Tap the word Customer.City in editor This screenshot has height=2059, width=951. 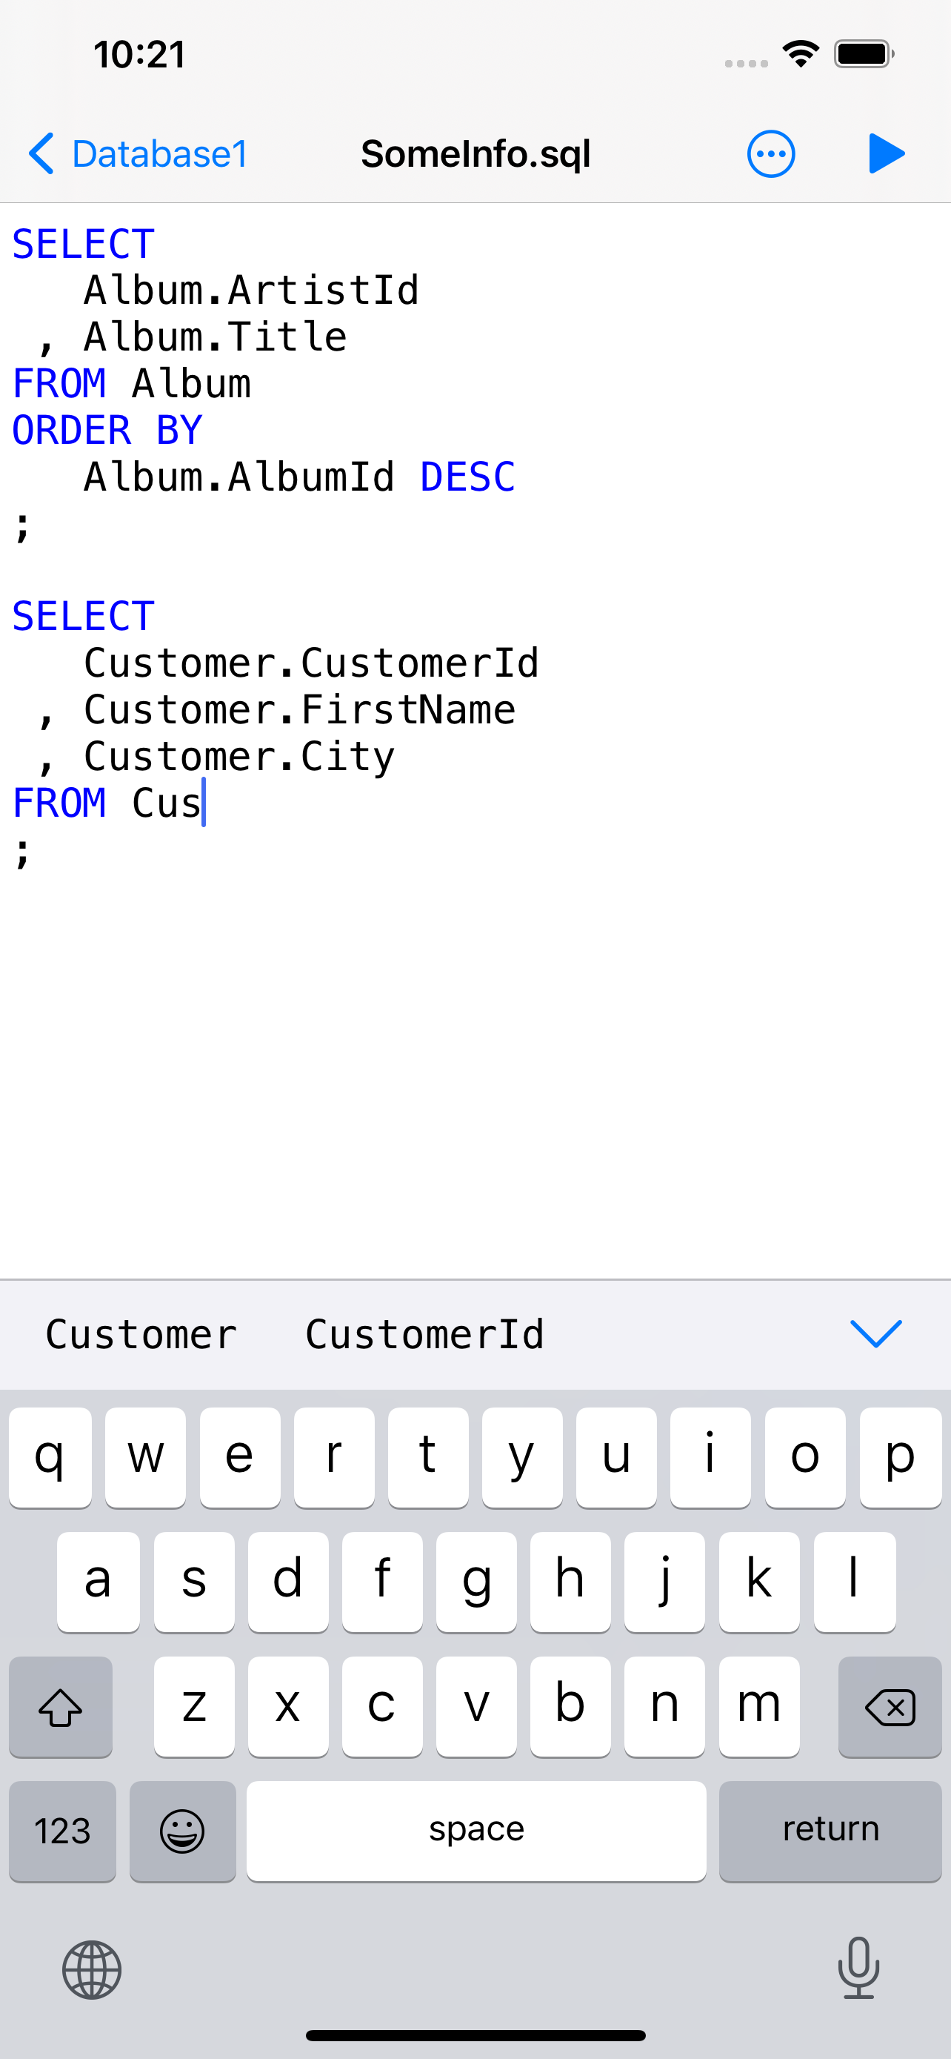pos(239,756)
